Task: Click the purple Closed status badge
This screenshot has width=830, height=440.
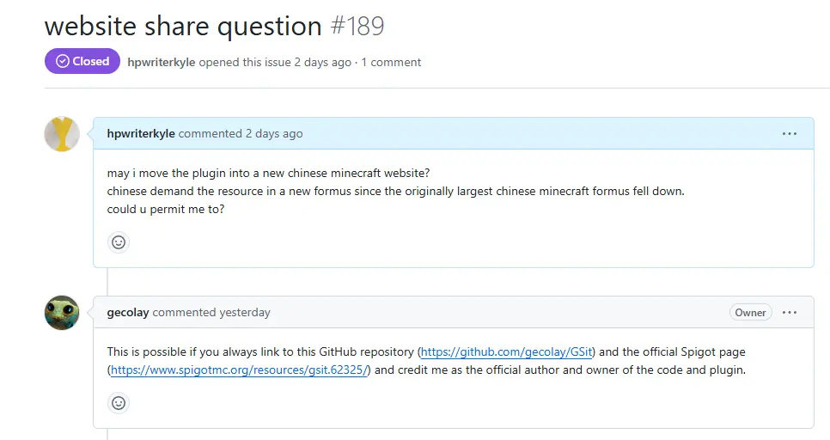Action: tap(82, 62)
